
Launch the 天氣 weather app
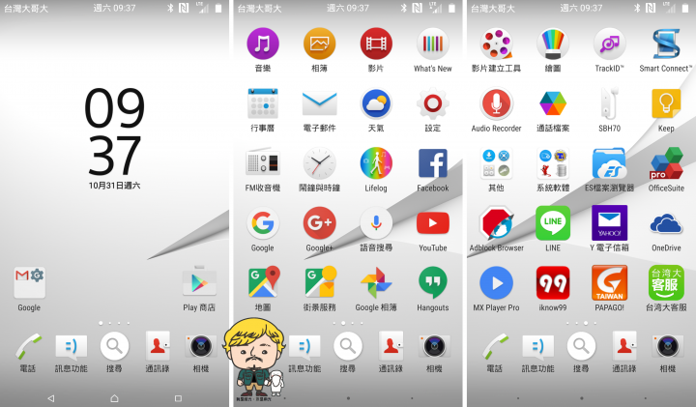[376, 103]
